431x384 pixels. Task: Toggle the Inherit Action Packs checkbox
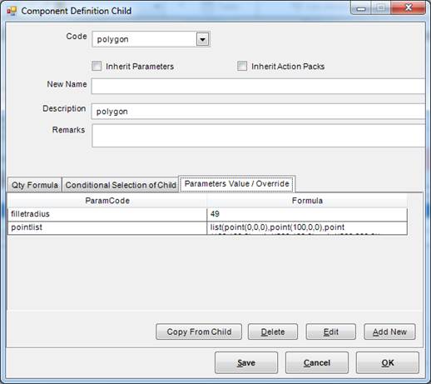point(242,66)
